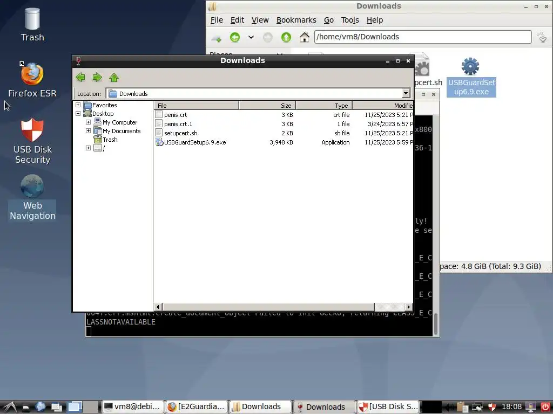Sort by the Modified column header
The image size is (553, 414).
tap(383, 105)
